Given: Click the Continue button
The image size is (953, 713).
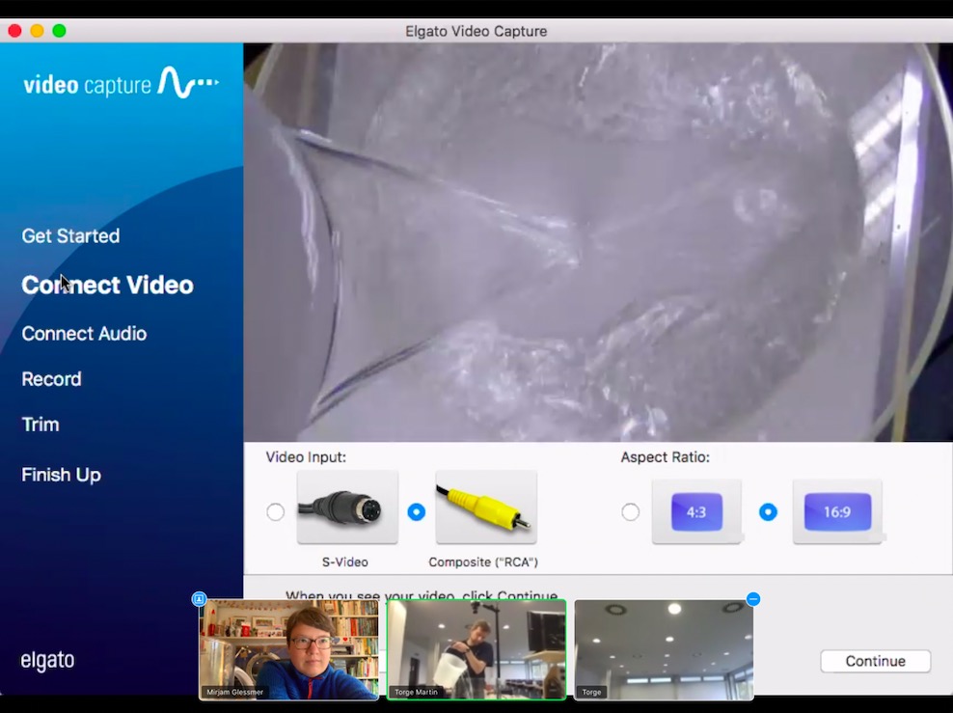Looking at the screenshot, I should click(875, 661).
